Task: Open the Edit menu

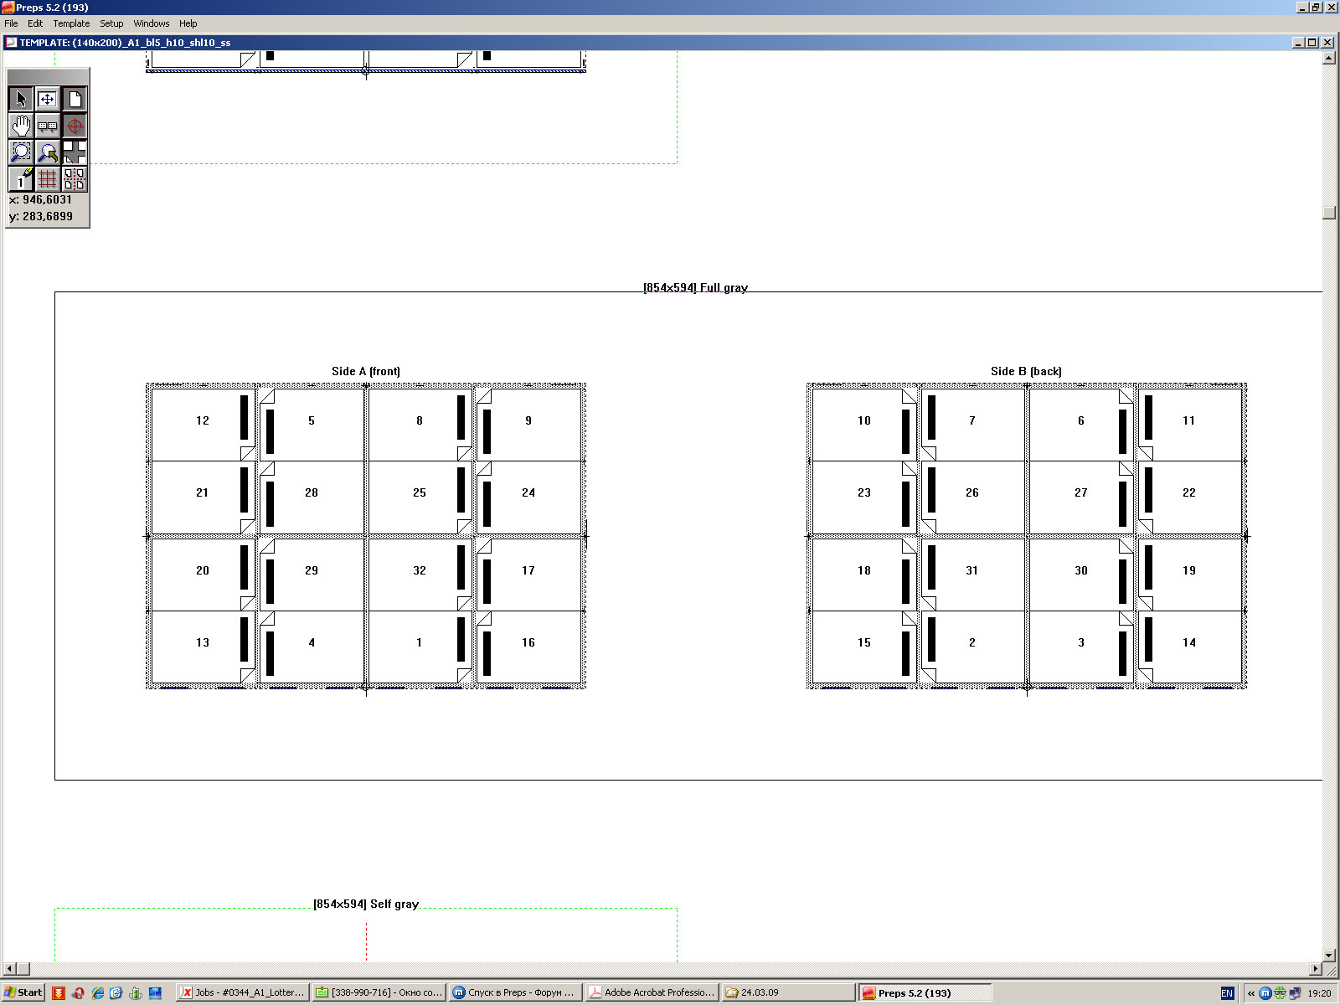Action: (35, 23)
